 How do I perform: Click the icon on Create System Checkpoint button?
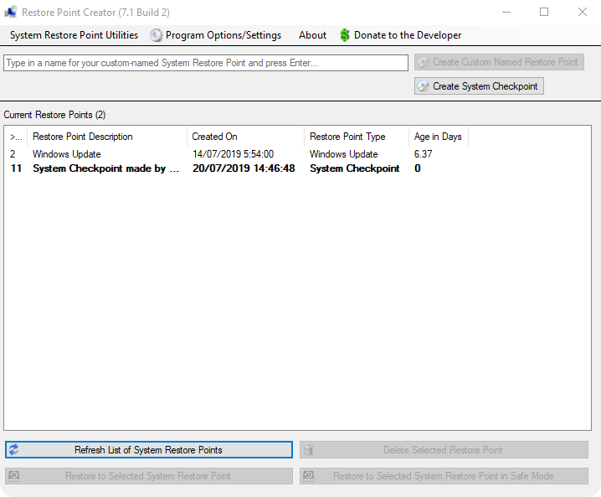[x=424, y=86]
